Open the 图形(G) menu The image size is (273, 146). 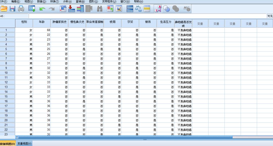(x=94, y=2)
